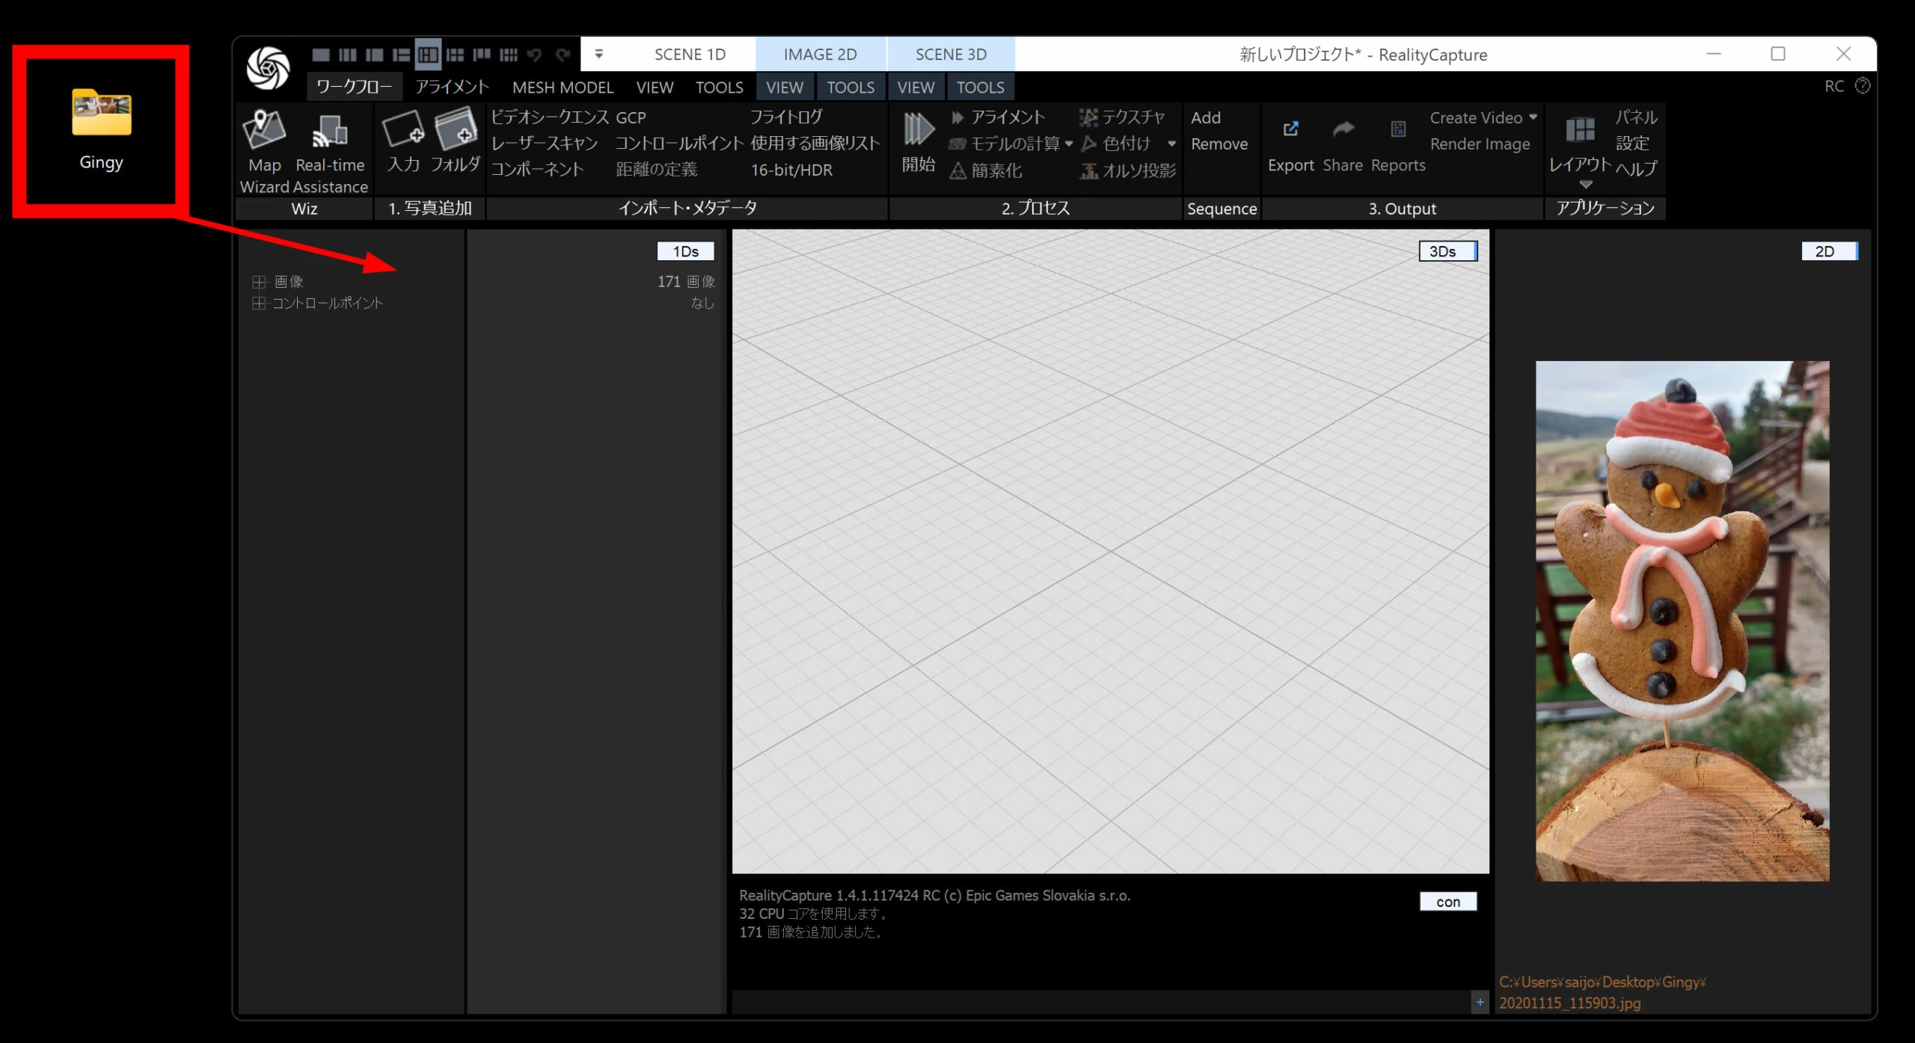Expand the 画像 tree node
Image resolution: width=1915 pixels, height=1043 pixels.
[259, 282]
